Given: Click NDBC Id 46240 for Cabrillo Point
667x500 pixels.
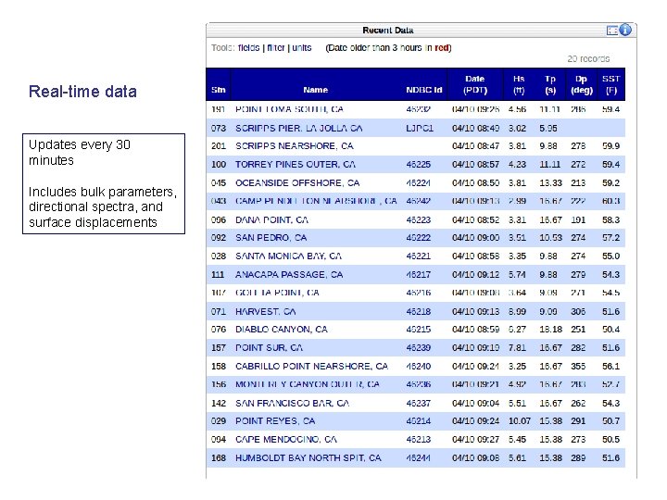Looking at the screenshot, I should click(x=418, y=366).
